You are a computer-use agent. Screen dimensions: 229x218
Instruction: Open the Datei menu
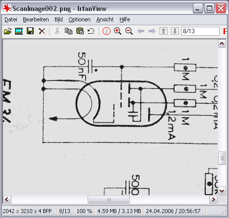point(11,19)
